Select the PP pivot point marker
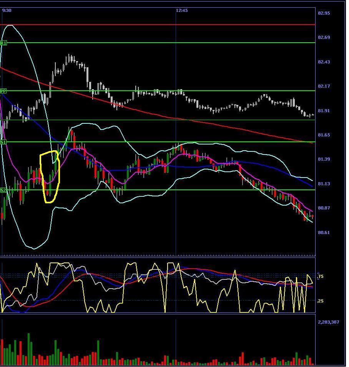The image size is (349, 367). coord(3,91)
